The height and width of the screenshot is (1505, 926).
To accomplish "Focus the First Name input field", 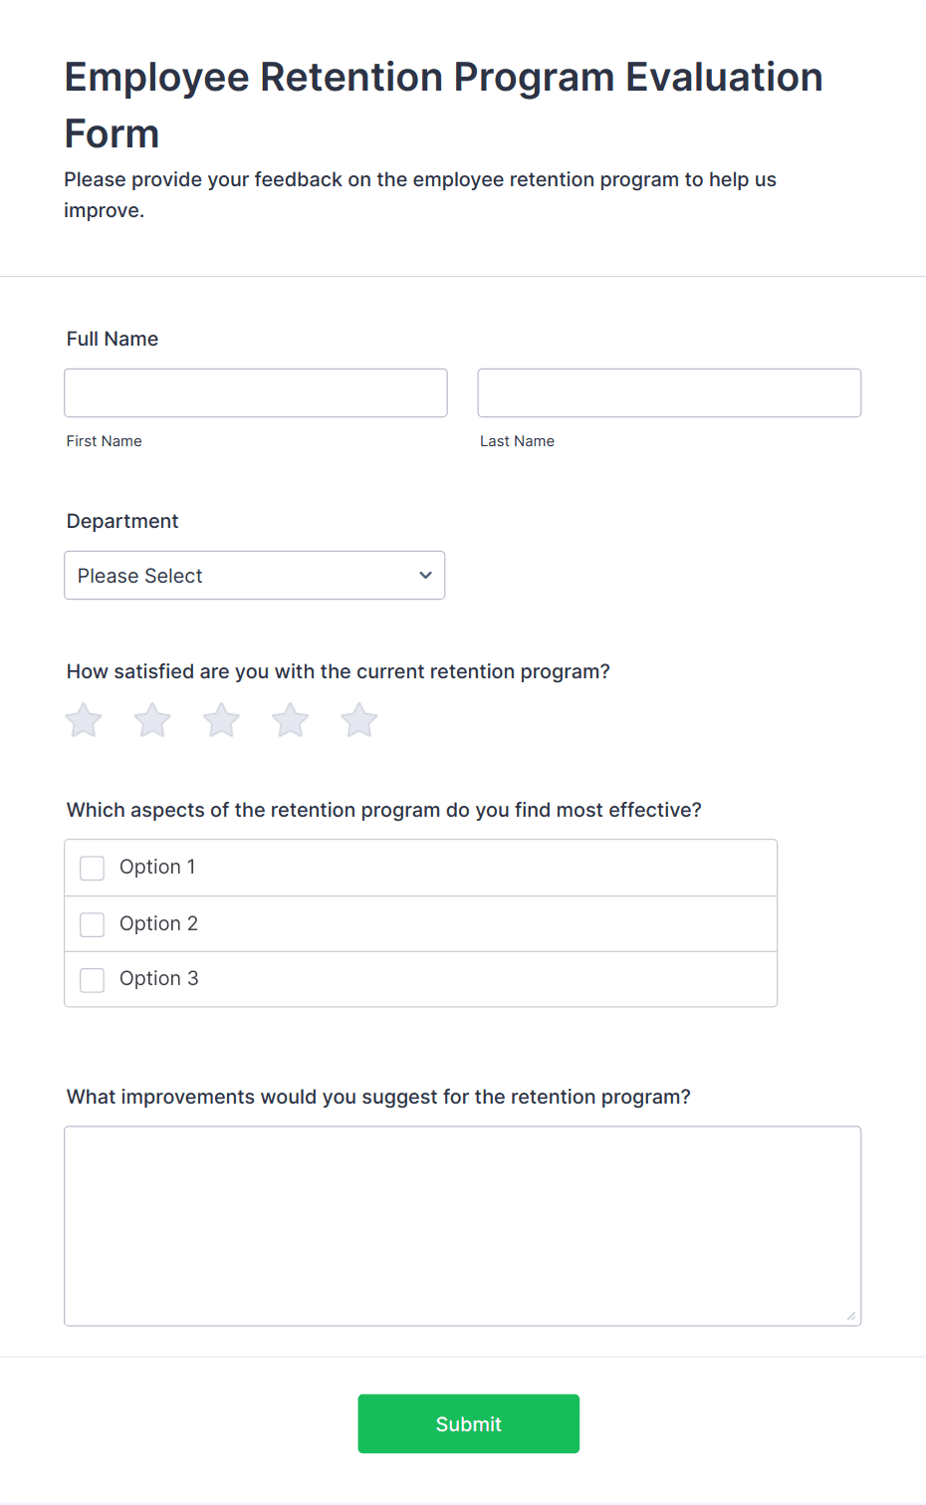I will (x=256, y=392).
